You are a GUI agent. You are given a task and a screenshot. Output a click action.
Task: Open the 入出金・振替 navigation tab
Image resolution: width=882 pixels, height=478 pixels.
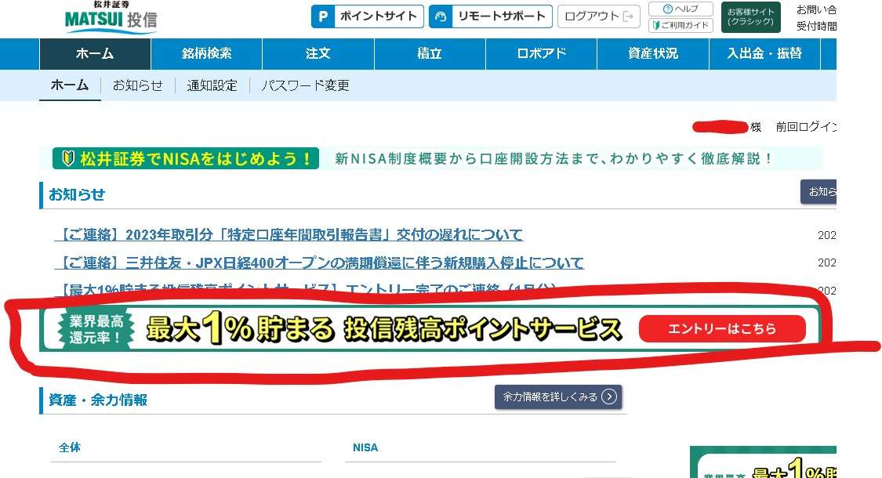[764, 54]
